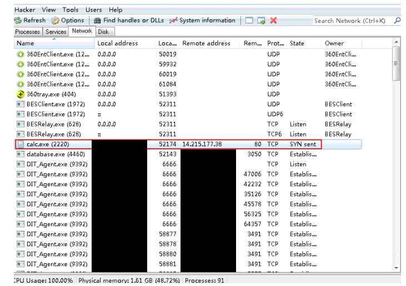406x286 pixels.
Task: Open the Users menu
Action: coord(94,10)
